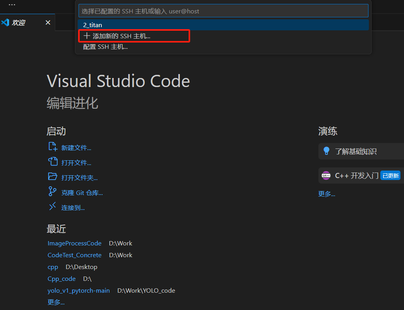Click D:\Work path beside CodeTest_Concrete
The image size is (404, 310).
point(120,255)
